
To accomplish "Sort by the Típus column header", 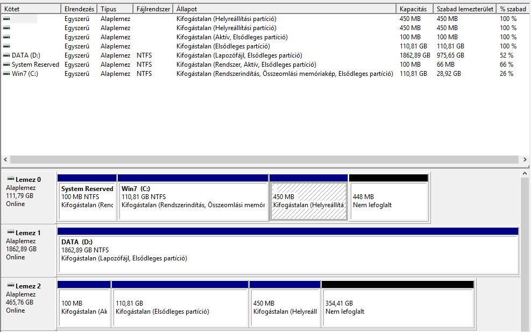I will click(115, 9).
